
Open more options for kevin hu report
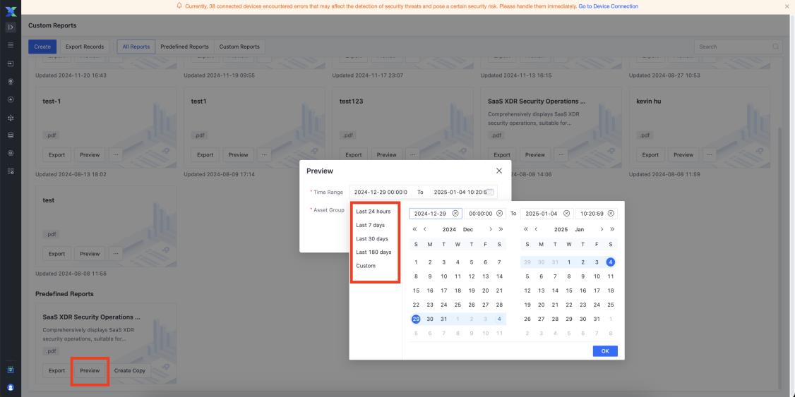pos(710,155)
